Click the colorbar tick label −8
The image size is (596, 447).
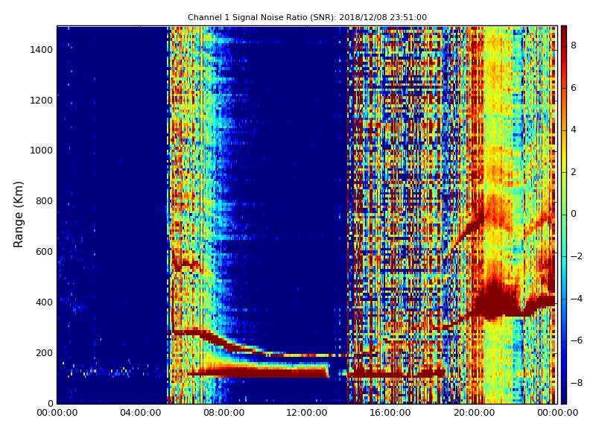[577, 383]
